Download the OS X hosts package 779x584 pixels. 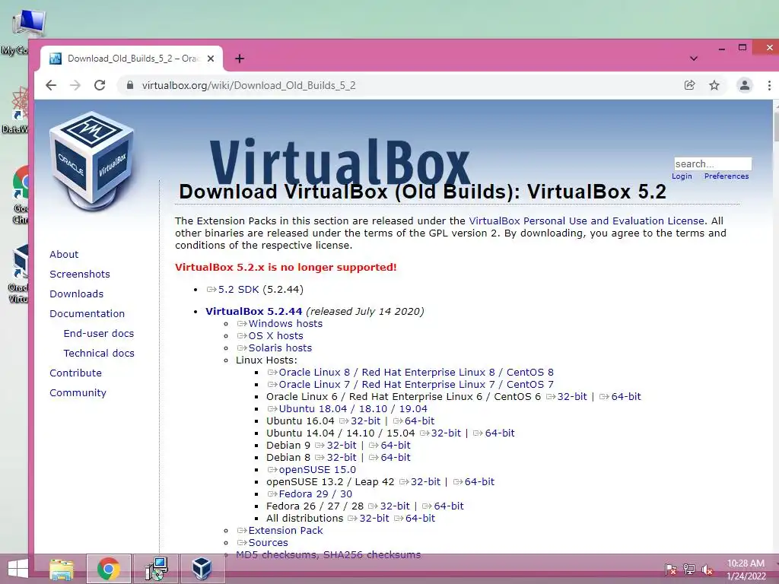[x=270, y=335]
